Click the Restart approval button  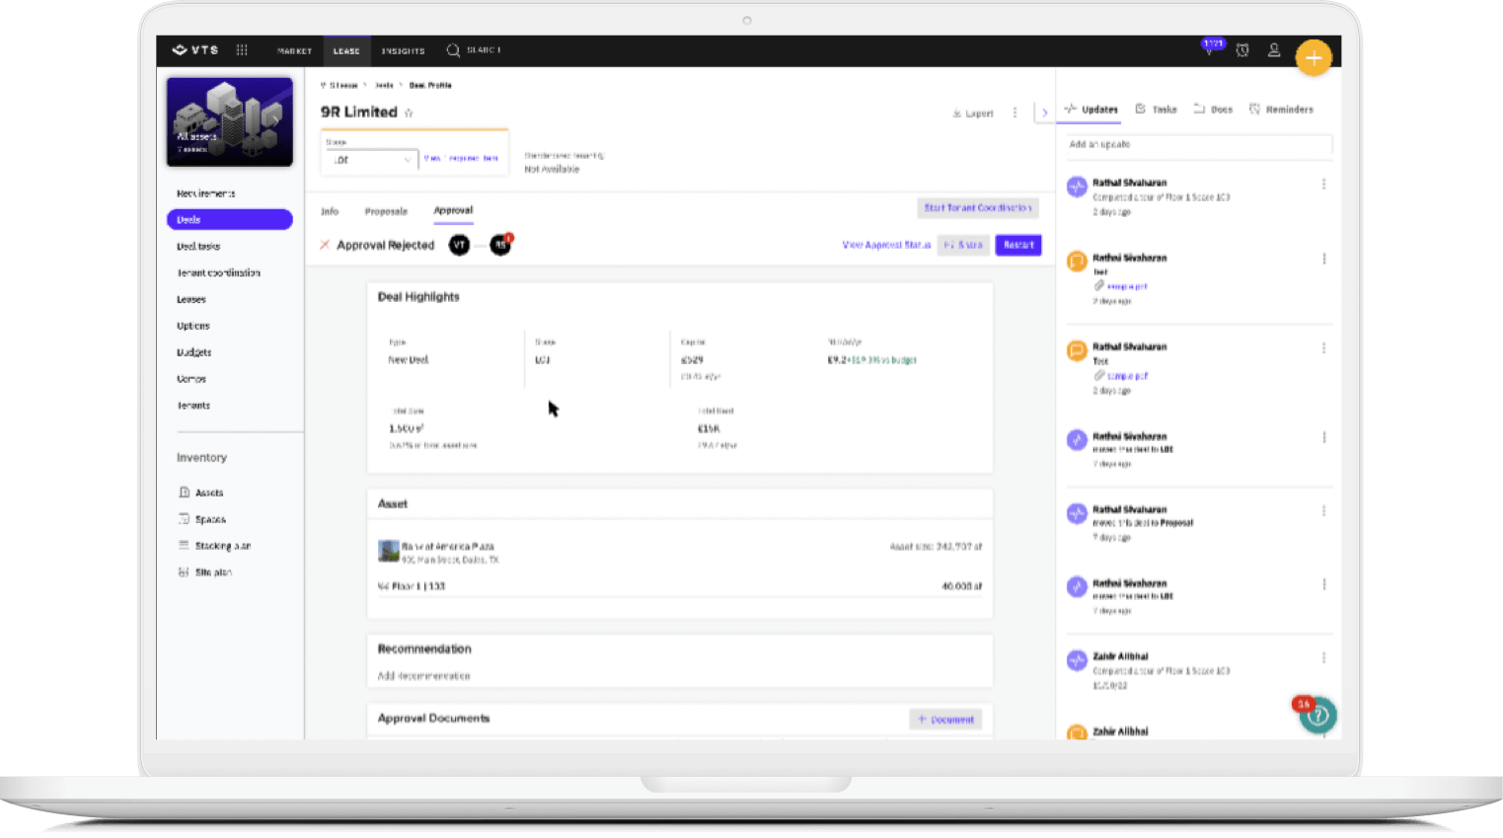[1018, 245]
